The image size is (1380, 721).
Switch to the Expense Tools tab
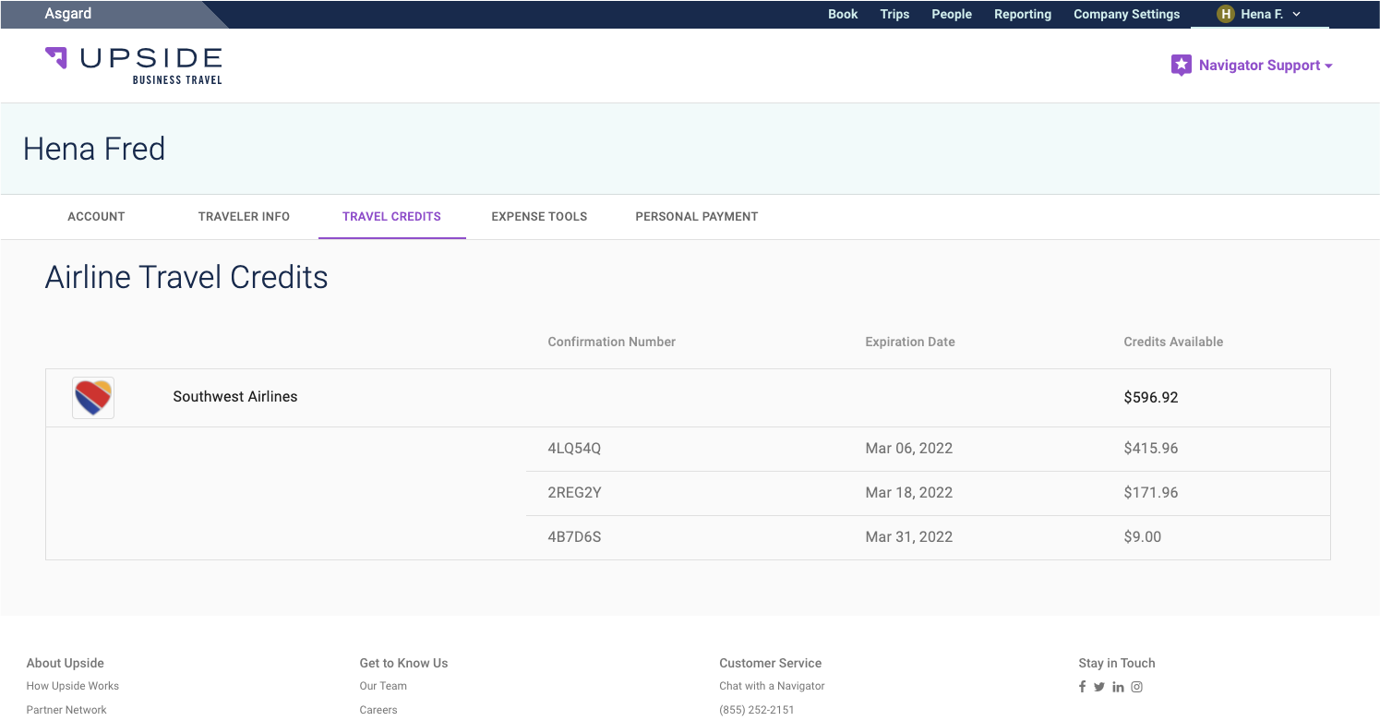539,217
